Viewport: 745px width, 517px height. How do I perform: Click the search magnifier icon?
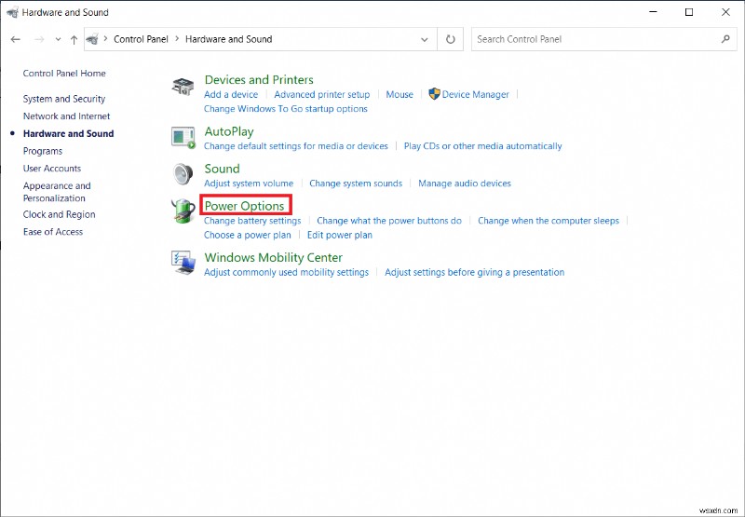725,39
